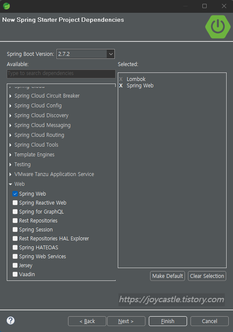Screen dimensions: 233x332
Task: Select the Spring HATEOAS checkbox
Action: pos(15,247)
